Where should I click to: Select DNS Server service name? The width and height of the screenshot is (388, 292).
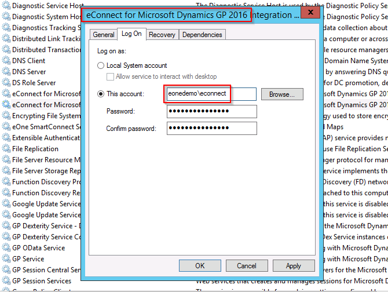pyautogui.click(x=29, y=72)
